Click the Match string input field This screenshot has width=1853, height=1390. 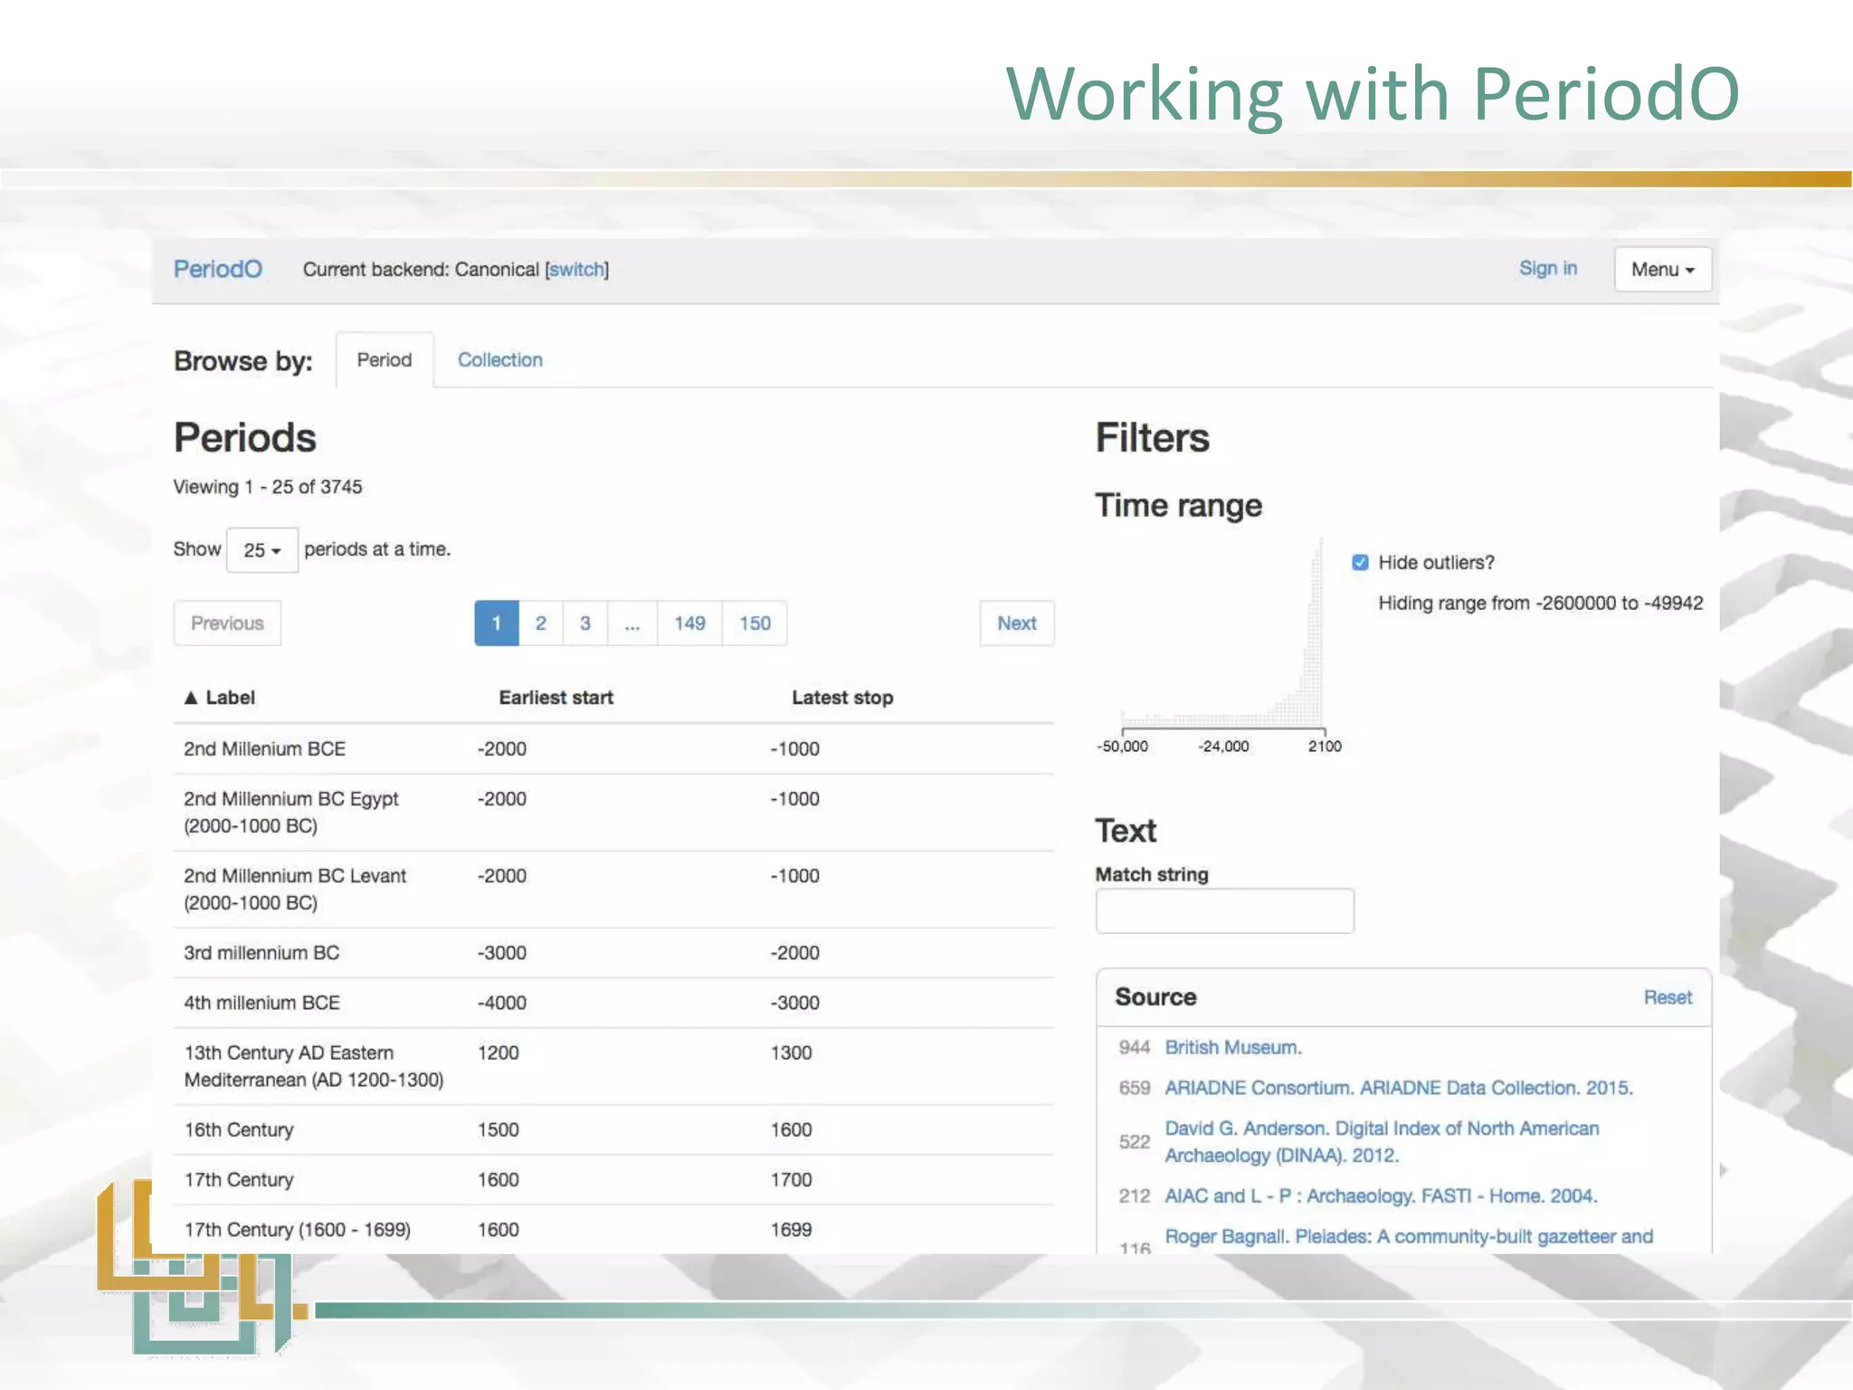(x=1224, y=910)
